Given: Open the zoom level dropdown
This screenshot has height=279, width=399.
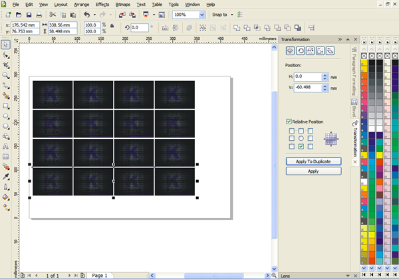Looking at the screenshot, I should pos(201,15).
